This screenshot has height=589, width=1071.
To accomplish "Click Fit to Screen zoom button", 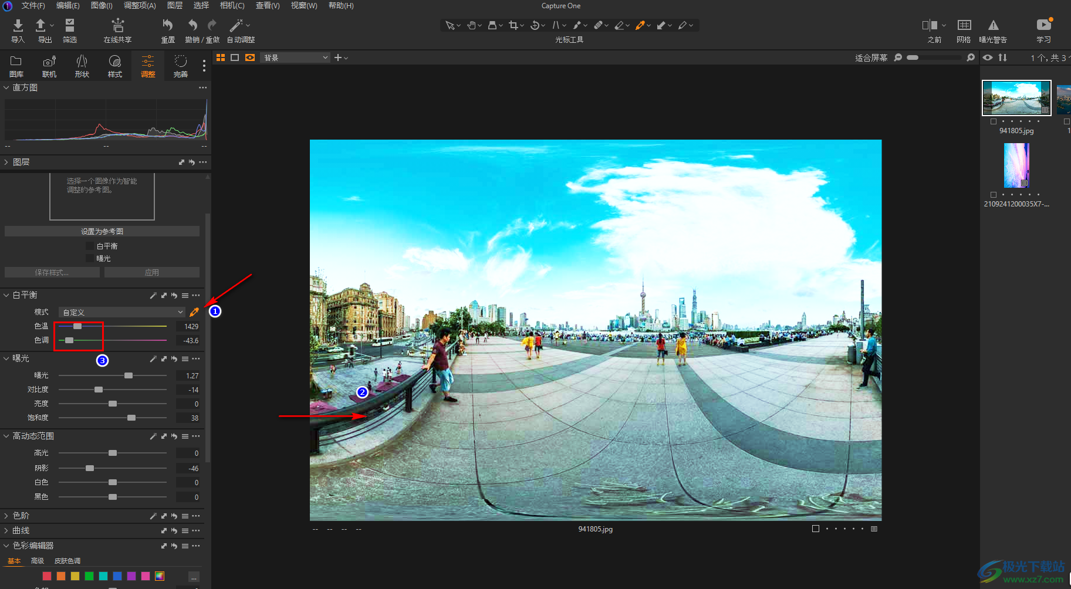I will click(871, 57).
